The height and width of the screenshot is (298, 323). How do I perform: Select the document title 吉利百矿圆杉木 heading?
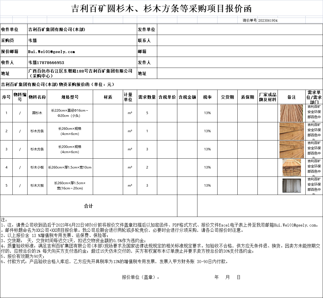click(x=161, y=9)
